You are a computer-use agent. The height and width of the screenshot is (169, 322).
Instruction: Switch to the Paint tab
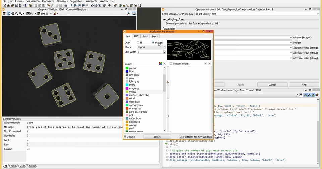point(145,36)
